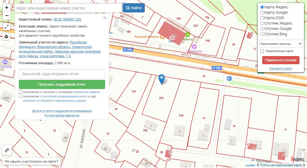Image resolution: width=307 pixels, height=168 pixels.
Task: Enable the Тематическая карта checkbox
Action: pos(262,51)
